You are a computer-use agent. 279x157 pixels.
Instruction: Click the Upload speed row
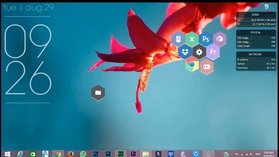256,64
